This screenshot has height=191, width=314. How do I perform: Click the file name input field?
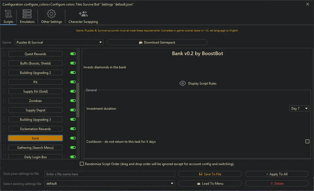tap(110, 174)
